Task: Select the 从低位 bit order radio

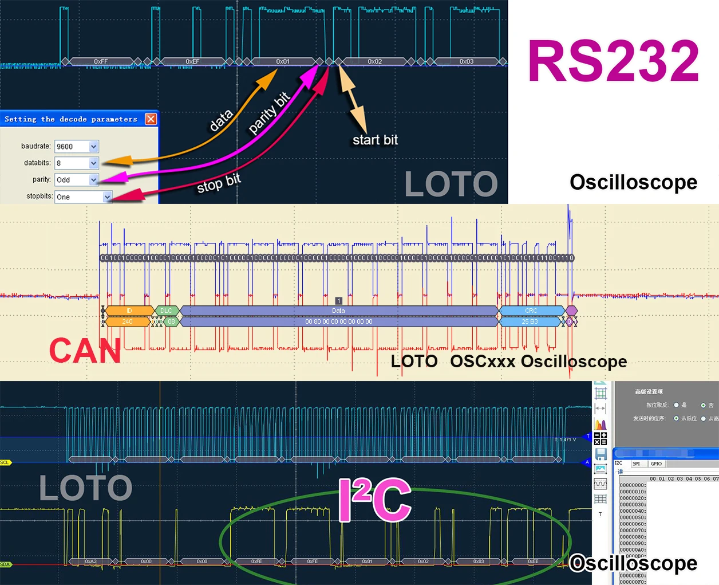Action: pos(676,418)
